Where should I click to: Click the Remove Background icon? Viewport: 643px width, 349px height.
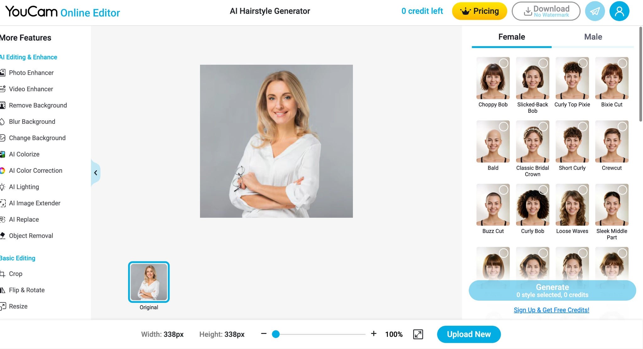(3, 105)
